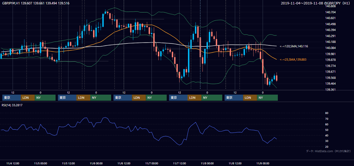Select the RSI scale value 20
The height and width of the screenshot is (166, 354).
327,147
